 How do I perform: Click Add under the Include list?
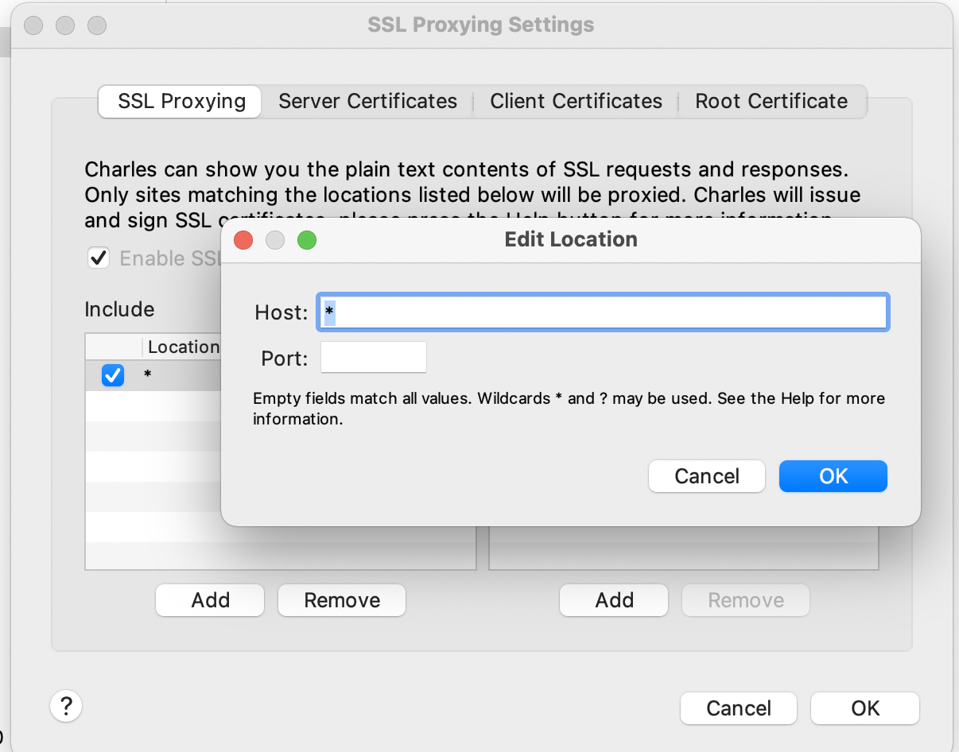click(210, 600)
